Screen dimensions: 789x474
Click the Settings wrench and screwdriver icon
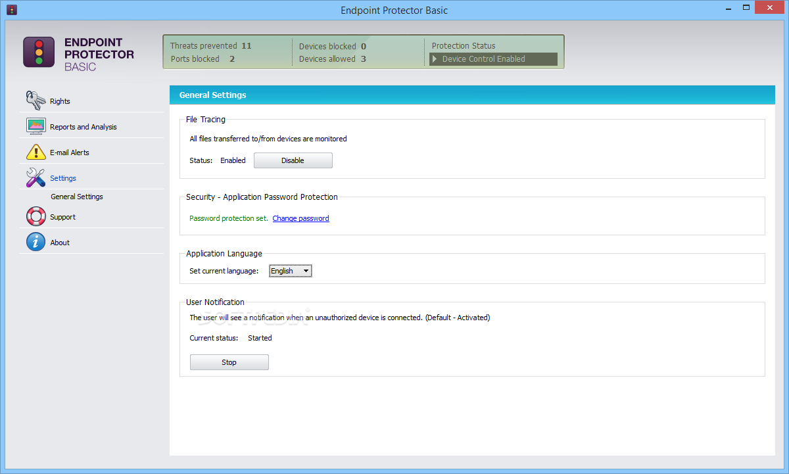(x=36, y=178)
